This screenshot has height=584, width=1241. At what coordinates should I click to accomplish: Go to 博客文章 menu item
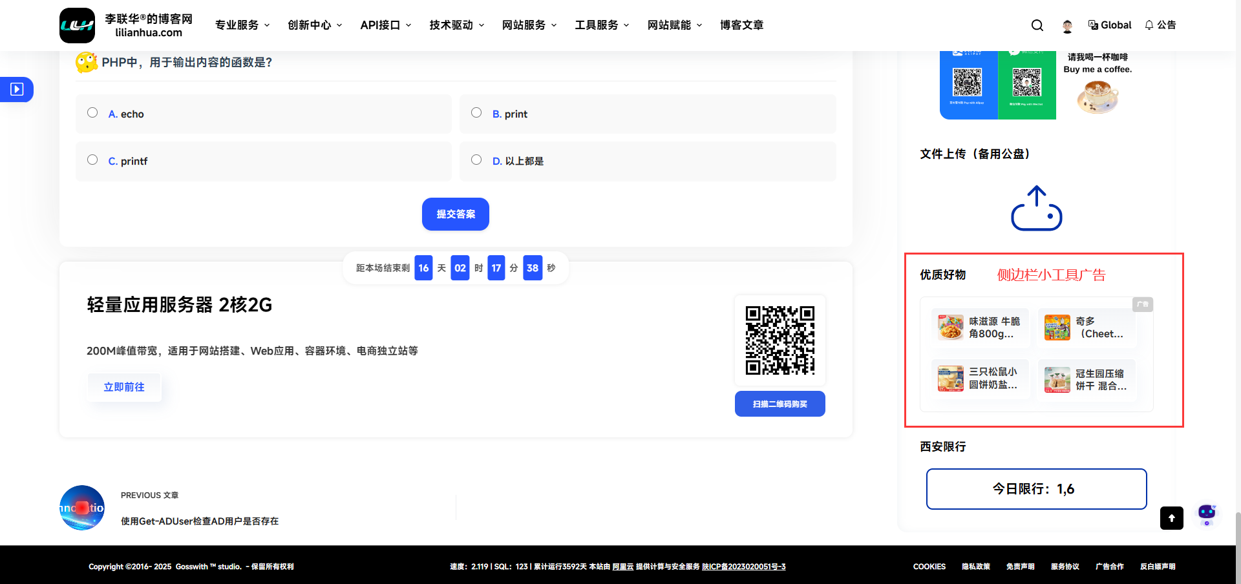coord(741,25)
